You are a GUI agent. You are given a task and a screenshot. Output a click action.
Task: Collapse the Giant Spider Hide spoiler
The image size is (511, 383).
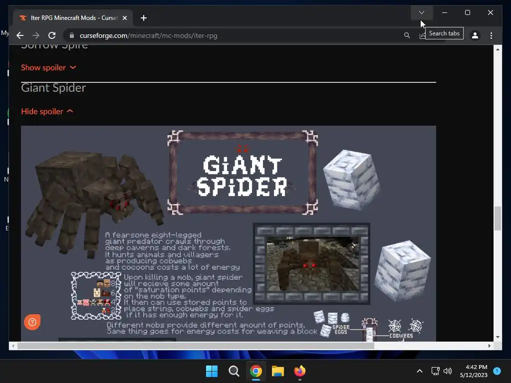click(47, 111)
